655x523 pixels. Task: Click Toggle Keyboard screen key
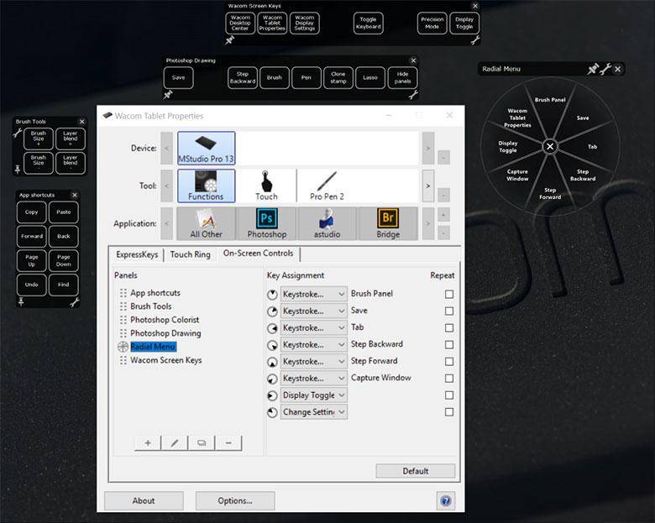point(368,23)
